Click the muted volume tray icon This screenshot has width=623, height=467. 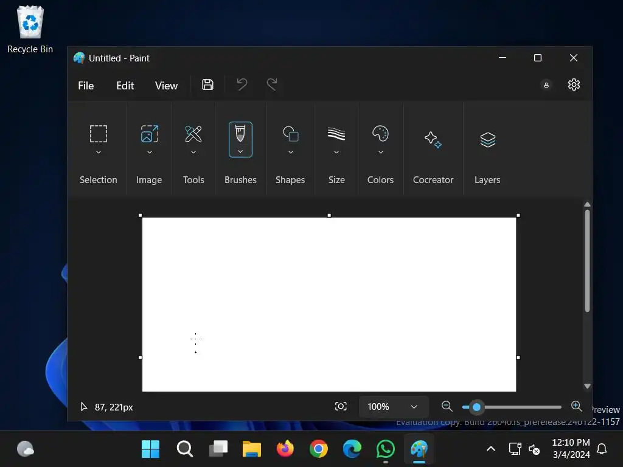534,449
